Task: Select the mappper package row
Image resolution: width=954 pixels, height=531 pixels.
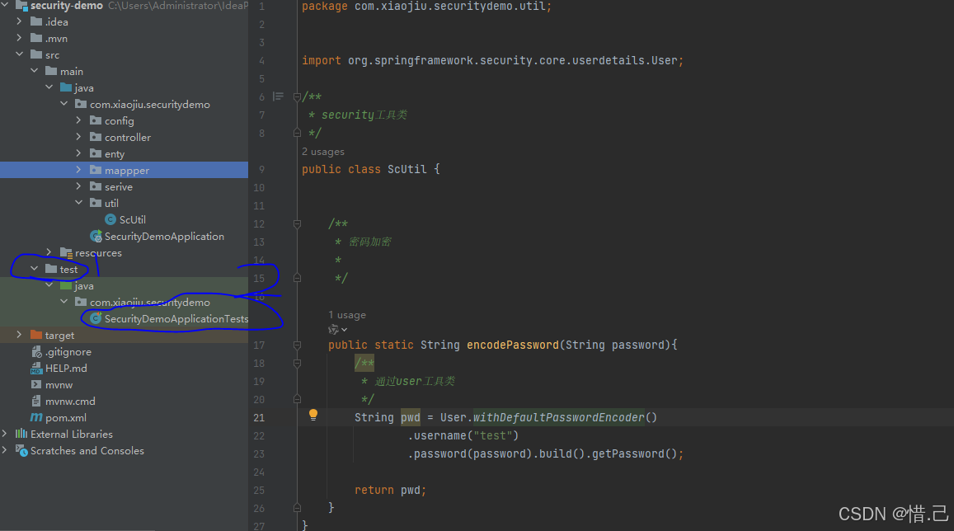Action: tap(125, 170)
